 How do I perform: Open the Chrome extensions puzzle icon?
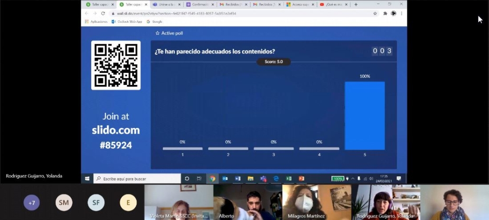pyautogui.click(x=385, y=13)
